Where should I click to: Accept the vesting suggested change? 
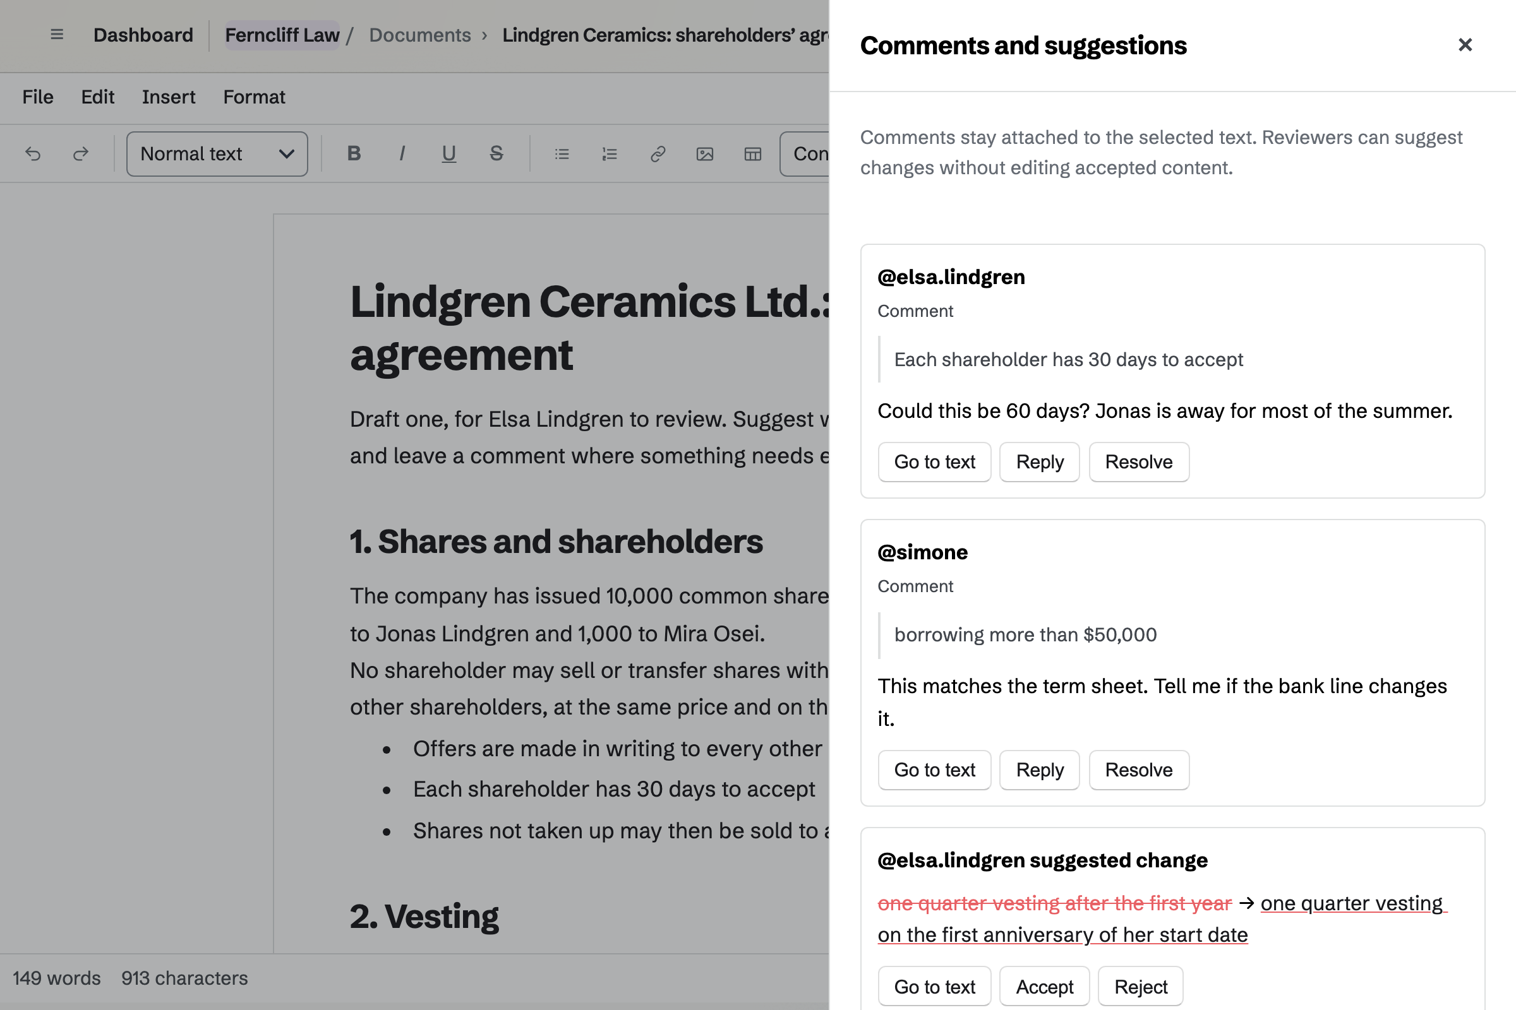tap(1045, 986)
